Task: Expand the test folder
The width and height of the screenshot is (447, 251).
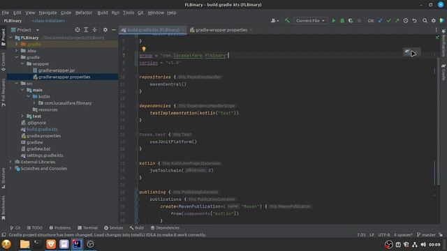Action: point(22,116)
